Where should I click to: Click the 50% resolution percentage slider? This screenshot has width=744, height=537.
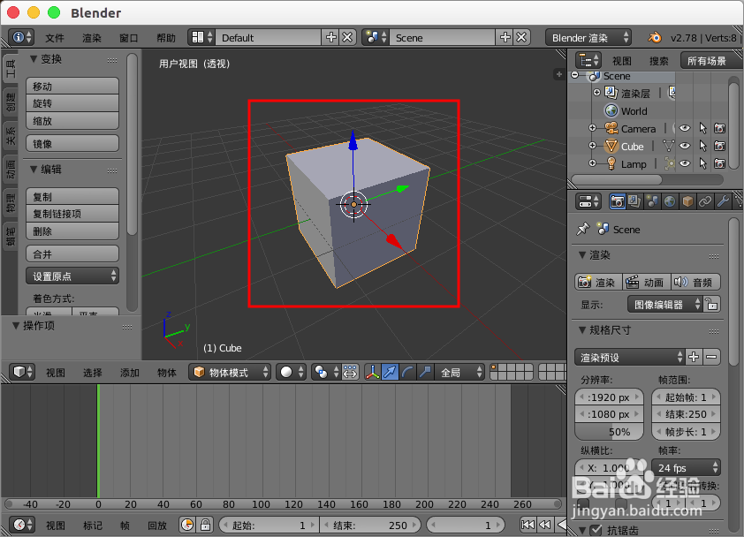pos(609,432)
